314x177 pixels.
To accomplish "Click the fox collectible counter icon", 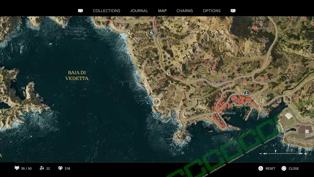I will [x=17, y=168].
